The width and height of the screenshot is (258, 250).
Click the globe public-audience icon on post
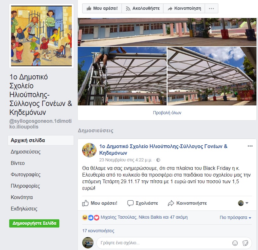[158, 160]
